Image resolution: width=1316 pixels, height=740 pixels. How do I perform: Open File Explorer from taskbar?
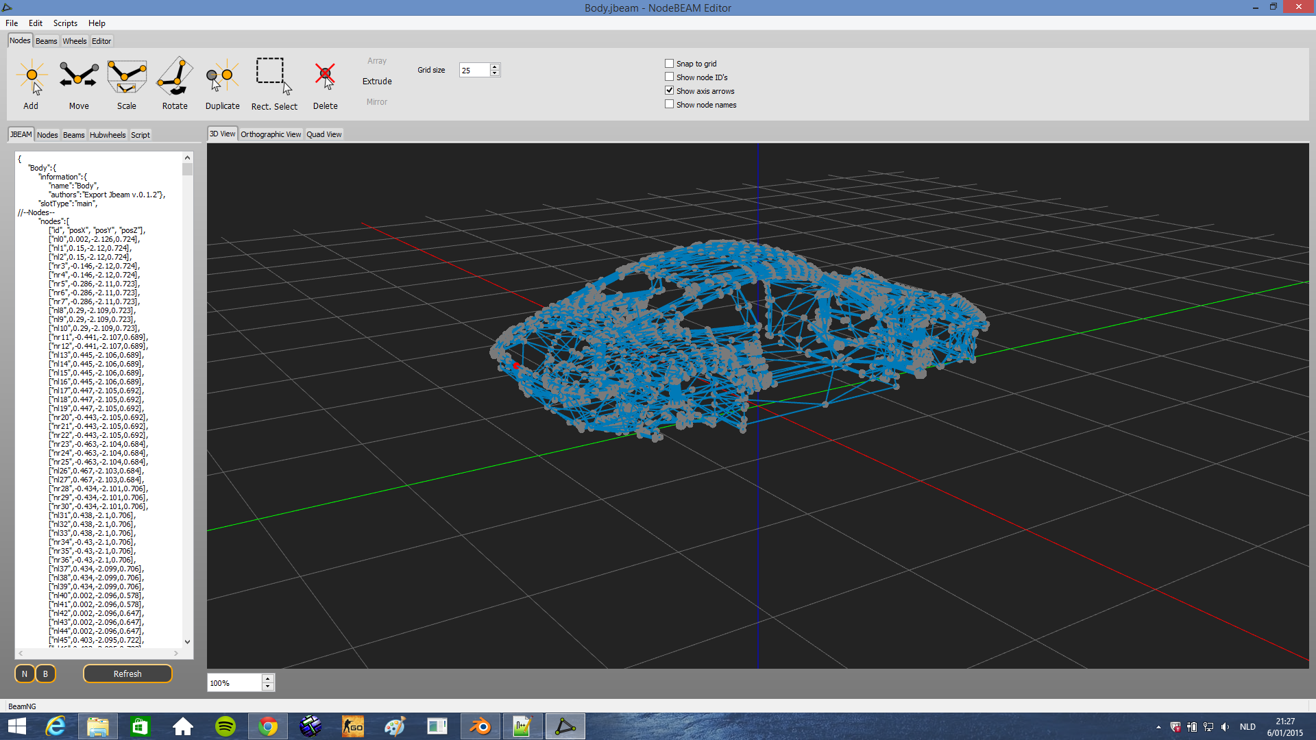97,726
